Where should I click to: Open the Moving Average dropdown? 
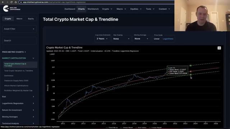pos(141,39)
